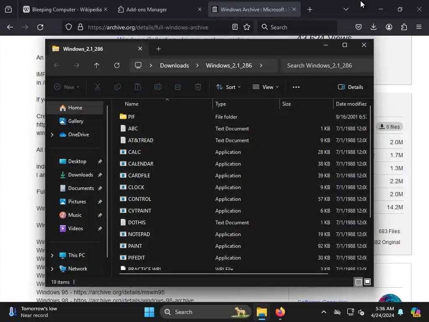
Task: Sort files by Type column header
Action: pos(220,104)
